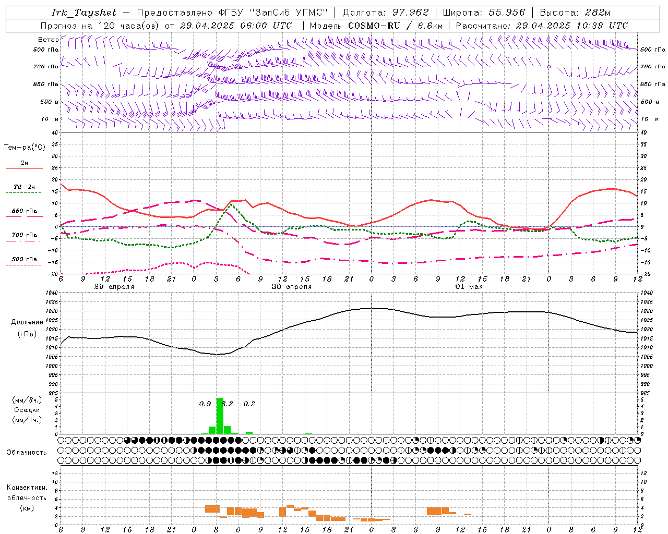Click the Рассчитано calculation timestamp
The image size is (668, 534).
(x=542, y=26)
